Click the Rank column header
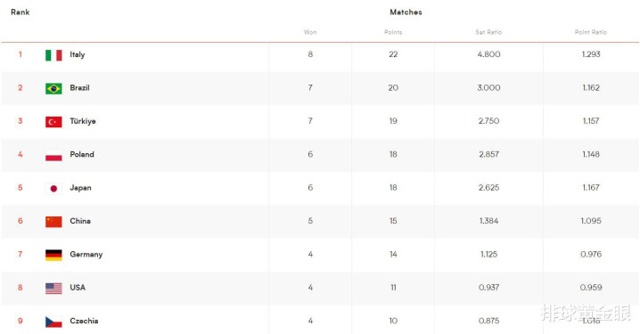This screenshot has width=640, height=334. click(x=20, y=12)
